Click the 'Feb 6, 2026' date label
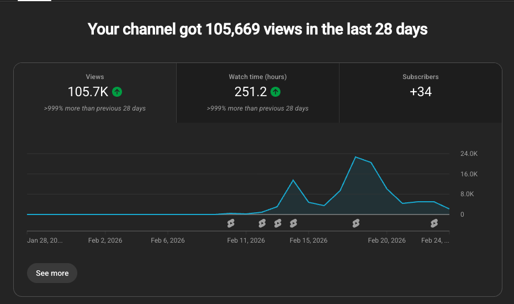 [168, 240]
